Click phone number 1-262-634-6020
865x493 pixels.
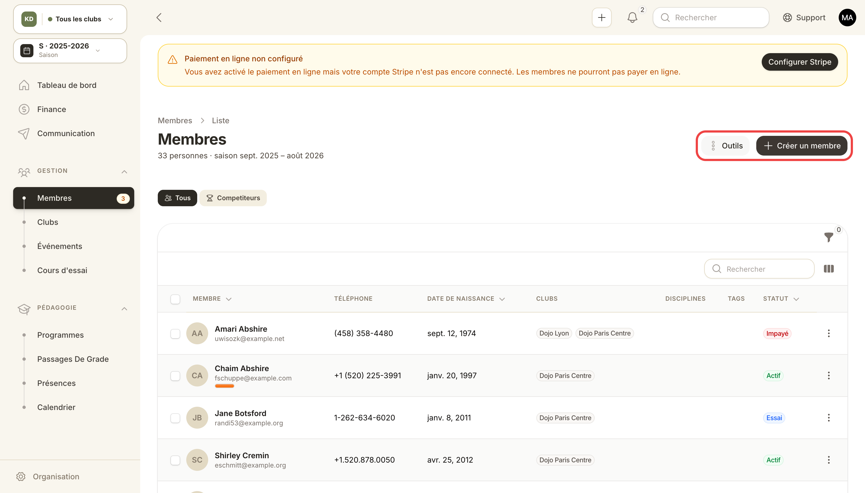pos(364,418)
